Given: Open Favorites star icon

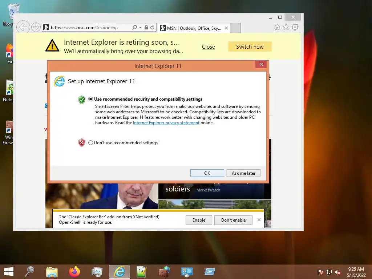Looking at the screenshot, I should click(286, 27).
